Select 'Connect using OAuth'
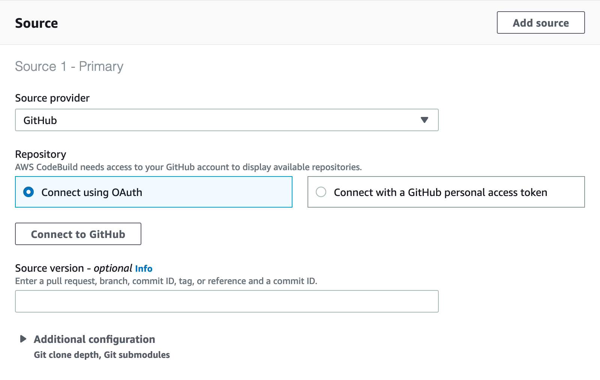 click(92, 192)
